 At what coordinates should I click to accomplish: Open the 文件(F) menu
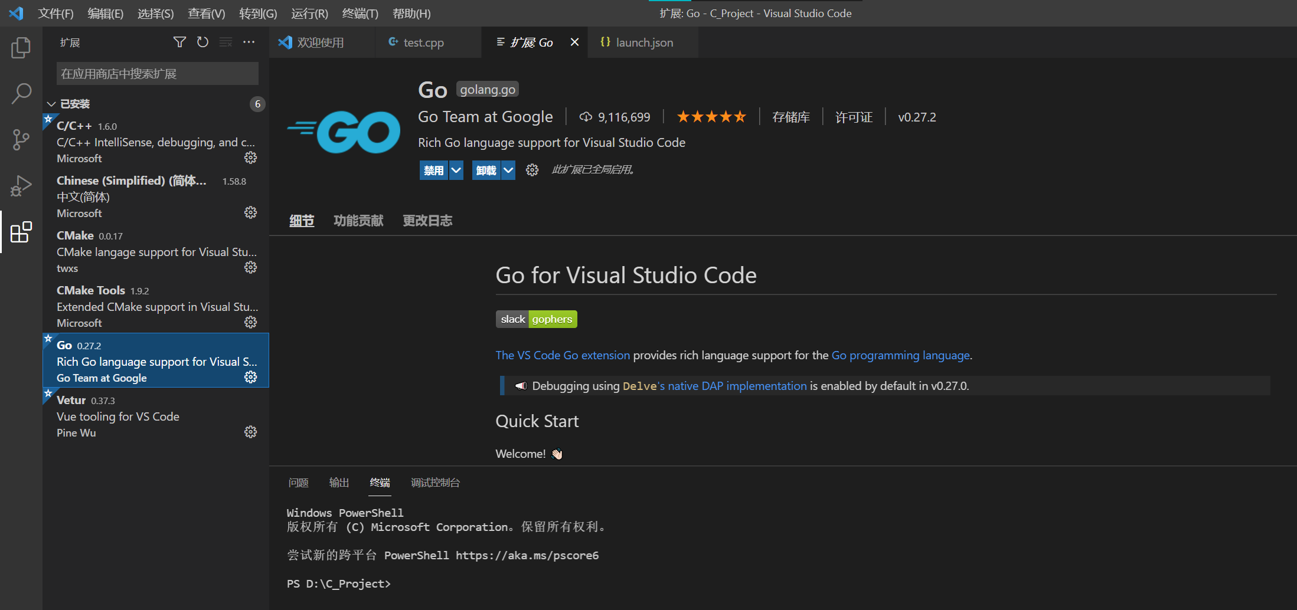55,13
